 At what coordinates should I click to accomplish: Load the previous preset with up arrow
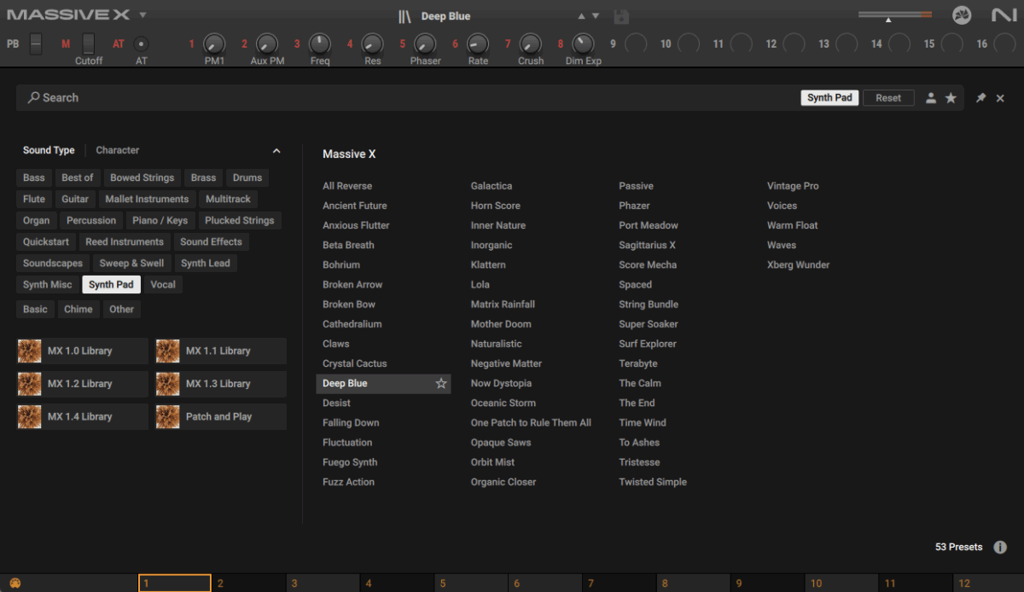click(582, 16)
